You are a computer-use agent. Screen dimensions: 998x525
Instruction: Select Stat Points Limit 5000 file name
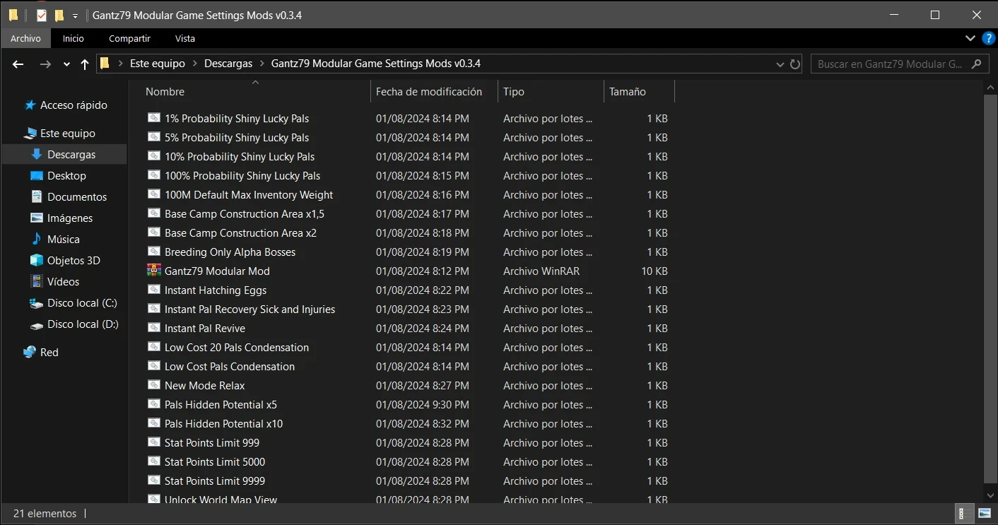[x=215, y=462]
